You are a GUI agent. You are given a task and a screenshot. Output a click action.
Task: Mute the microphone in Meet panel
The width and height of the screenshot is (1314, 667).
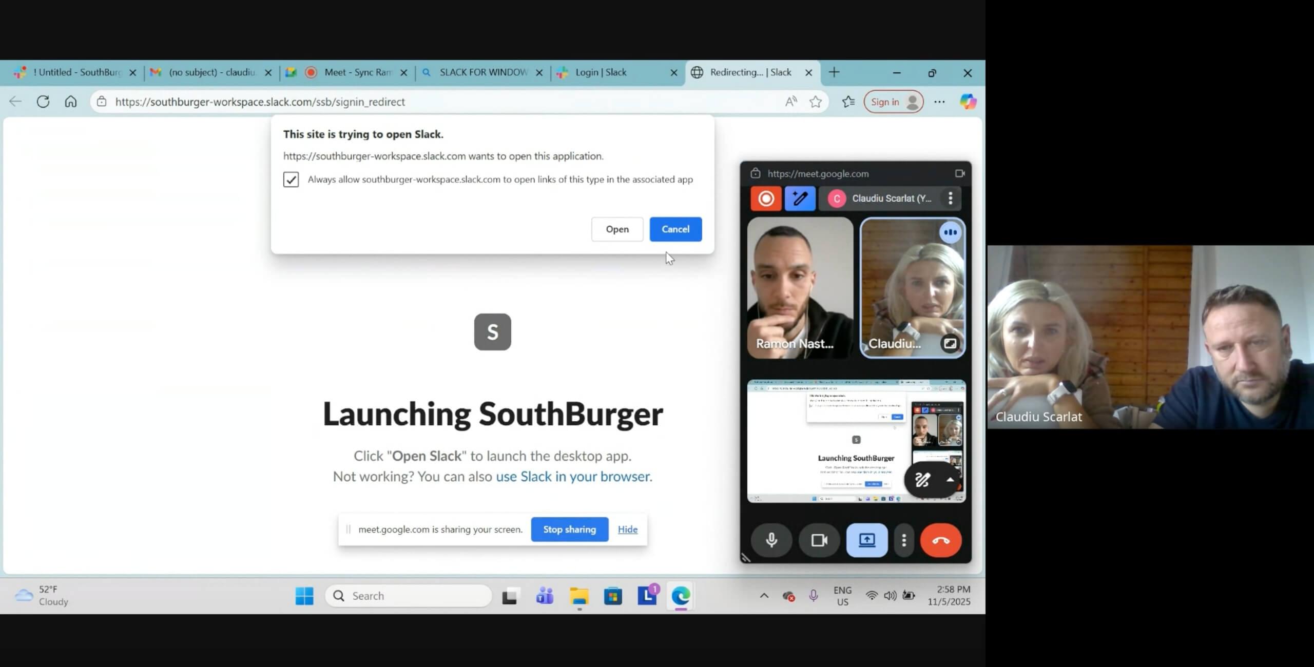[771, 540]
